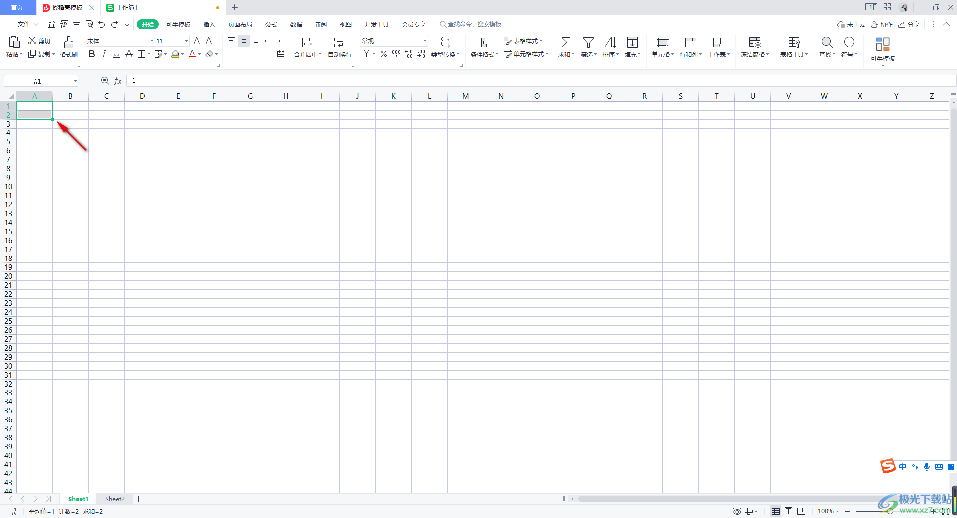The height and width of the screenshot is (518, 957).
Task: Click decrease indent icon
Action: point(269,41)
